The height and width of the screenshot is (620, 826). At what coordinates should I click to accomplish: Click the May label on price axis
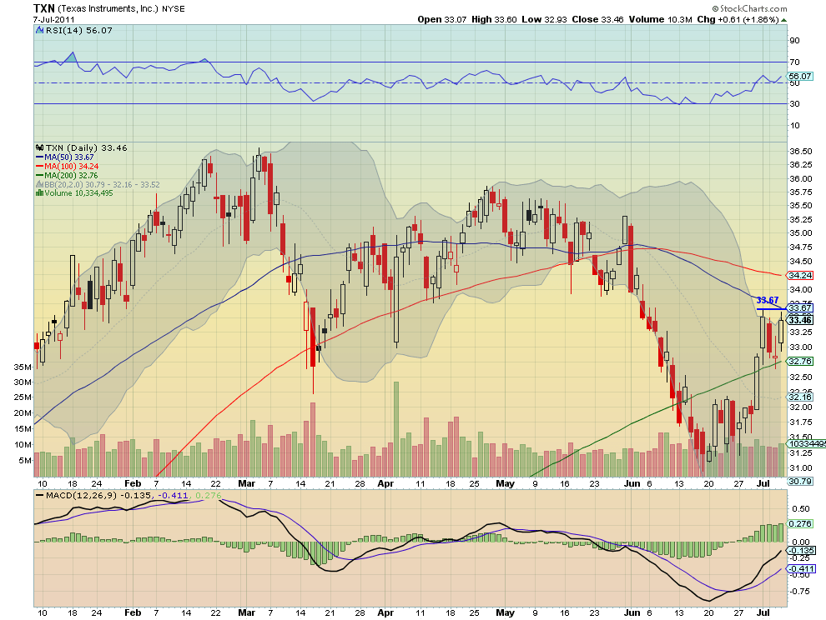pyautogui.click(x=505, y=483)
